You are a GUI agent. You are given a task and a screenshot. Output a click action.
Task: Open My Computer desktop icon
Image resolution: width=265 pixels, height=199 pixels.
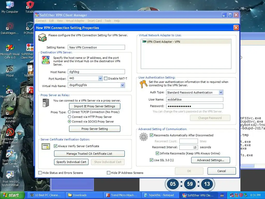tap(10, 7)
